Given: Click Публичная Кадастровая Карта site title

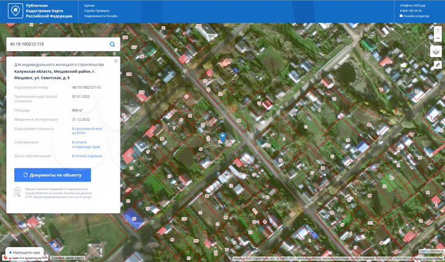Looking at the screenshot, I should click(x=48, y=10).
